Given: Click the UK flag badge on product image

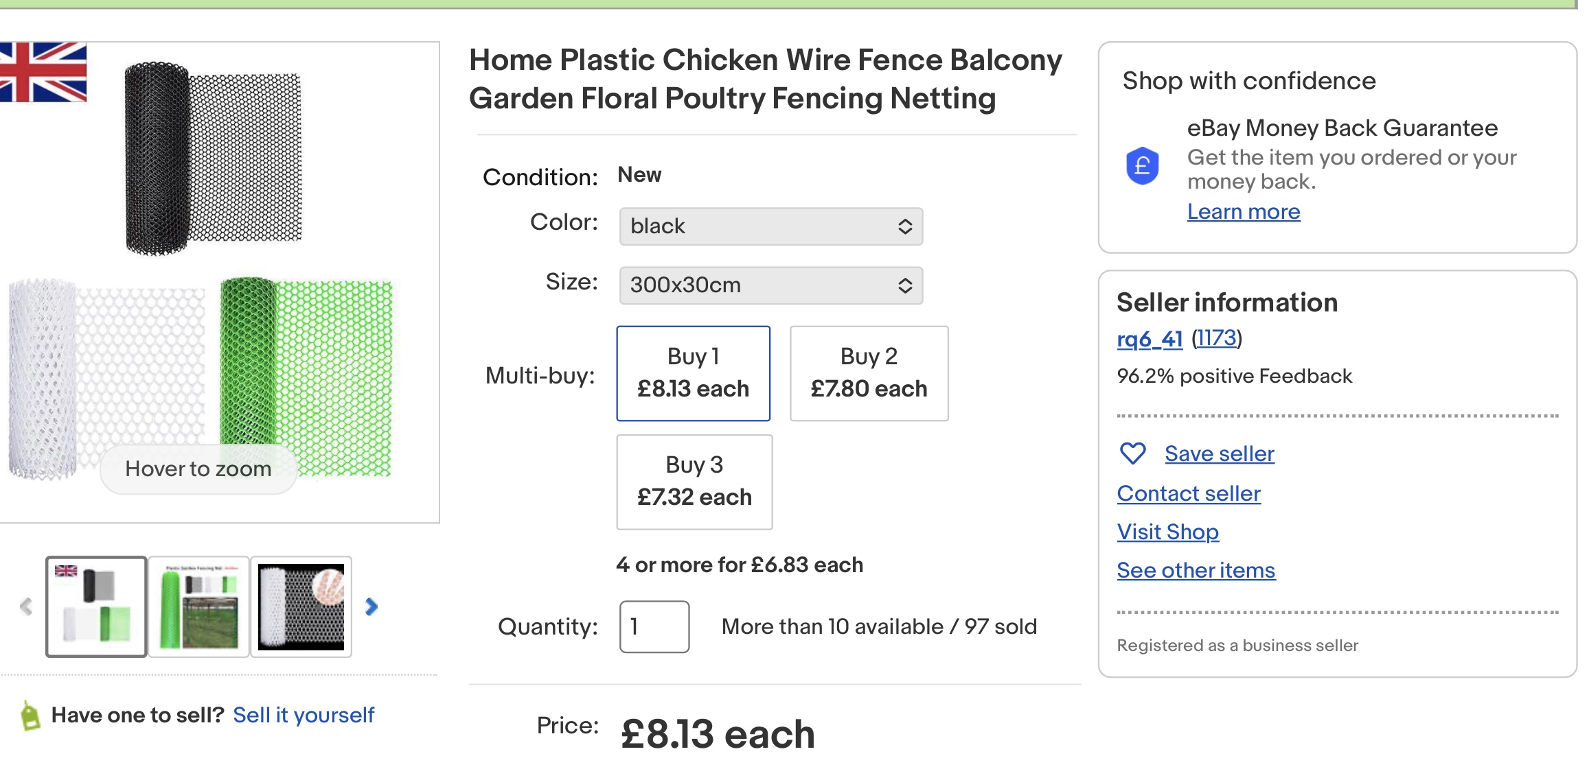Looking at the screenshot, I should [43, 72].
